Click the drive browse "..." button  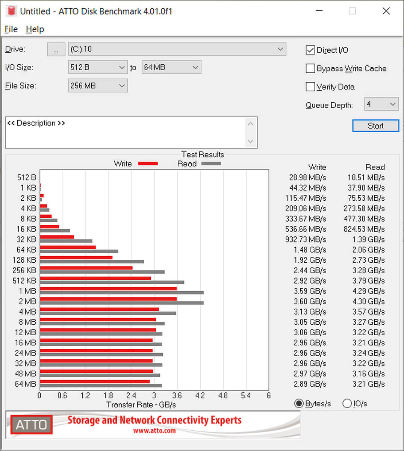coord(56,49)
